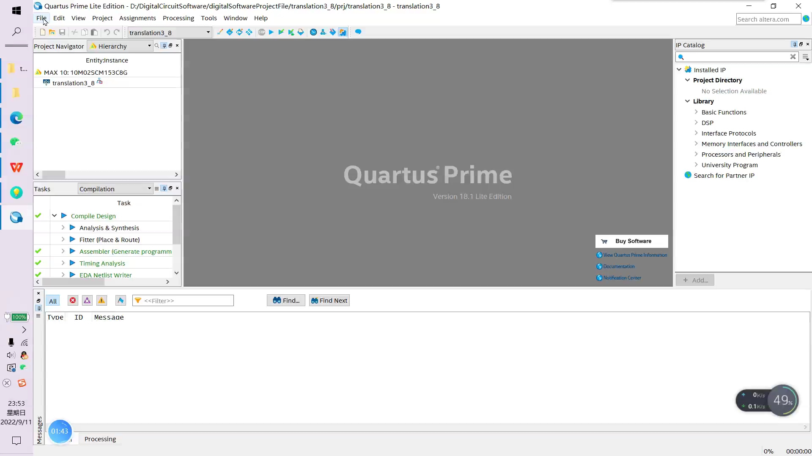Open the File menu
The height and width of the screenshot is (456, 812).
point(41,18)
